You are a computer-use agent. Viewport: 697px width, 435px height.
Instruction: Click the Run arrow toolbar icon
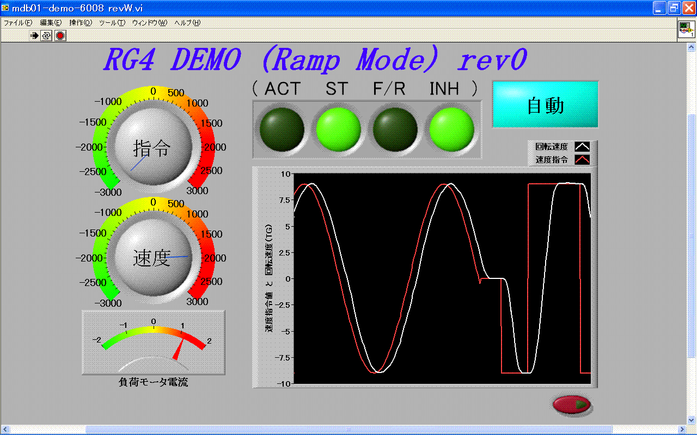click(34, 36)
